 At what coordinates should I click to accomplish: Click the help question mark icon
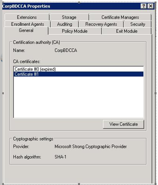coord(143,6)
